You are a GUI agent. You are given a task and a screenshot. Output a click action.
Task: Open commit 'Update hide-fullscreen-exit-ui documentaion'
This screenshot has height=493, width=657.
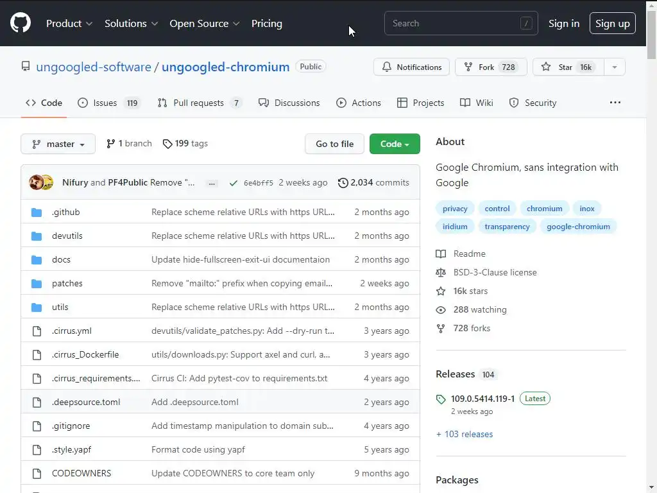(x=241, y=259)
